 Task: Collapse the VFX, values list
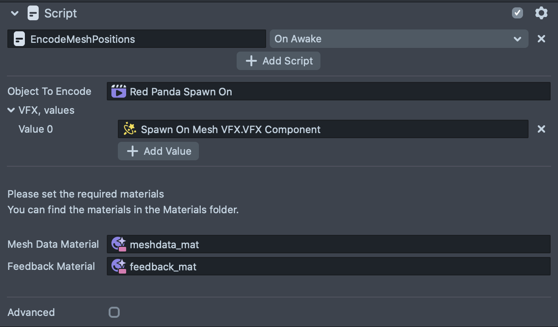tap(11, 111)
